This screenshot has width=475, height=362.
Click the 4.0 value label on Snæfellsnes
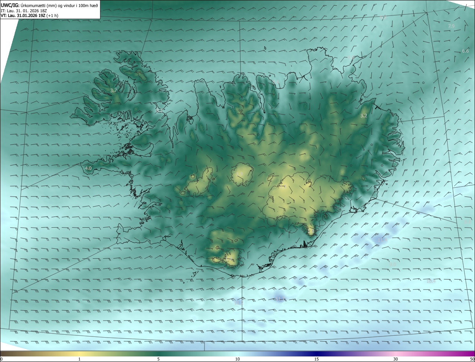[88, 168]
